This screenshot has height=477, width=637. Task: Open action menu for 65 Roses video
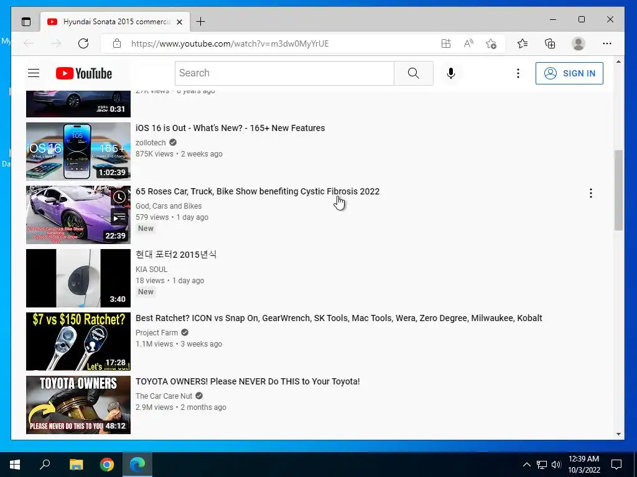pyautogui.click(x=591, y=193)
